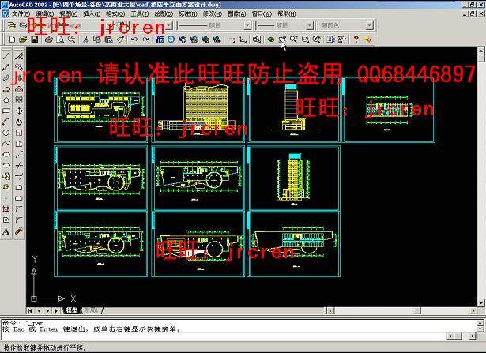Activate the Zoom Previous tool
Screen dimensions: 486x353
(317, 39)
